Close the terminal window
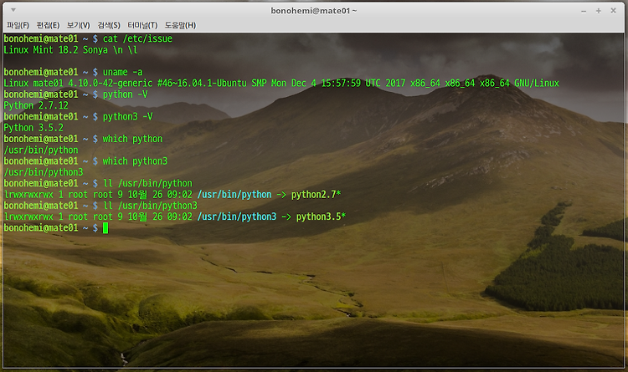Screen dimensions: 628x372 click(x=613, y=11)
